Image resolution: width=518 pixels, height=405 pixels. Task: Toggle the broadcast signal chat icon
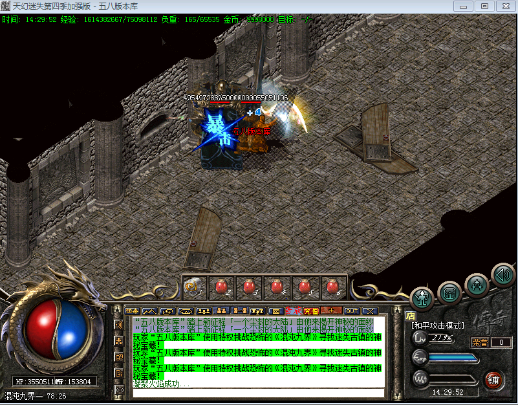point(119,389)
